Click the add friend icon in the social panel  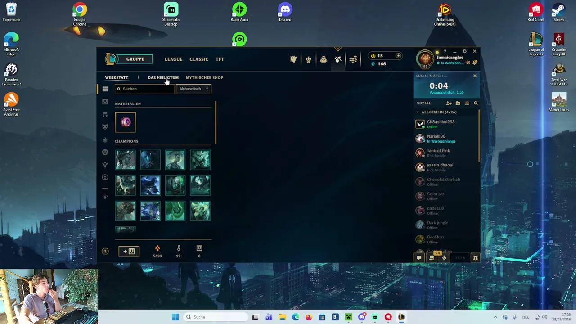[449, 103]
